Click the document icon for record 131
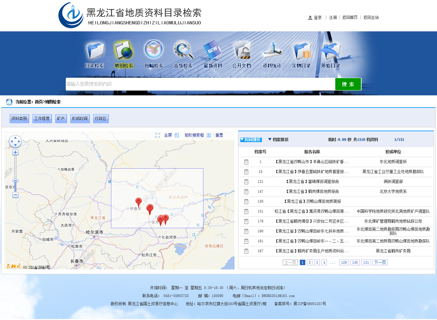Screen dimensions: 437x320 246,182
